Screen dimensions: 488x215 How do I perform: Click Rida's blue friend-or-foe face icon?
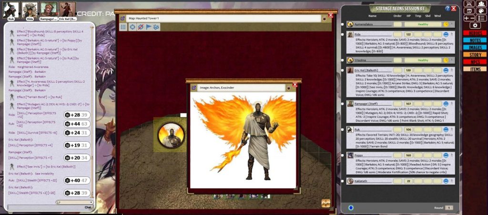click(446, 34)
